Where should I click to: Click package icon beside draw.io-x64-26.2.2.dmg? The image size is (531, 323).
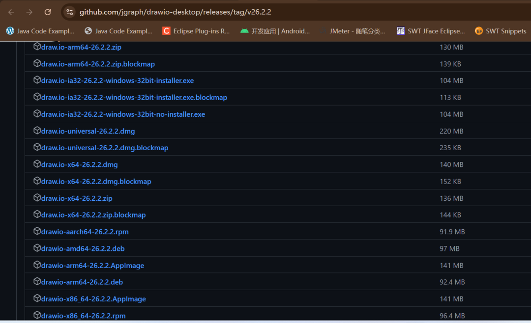[37, 164]
